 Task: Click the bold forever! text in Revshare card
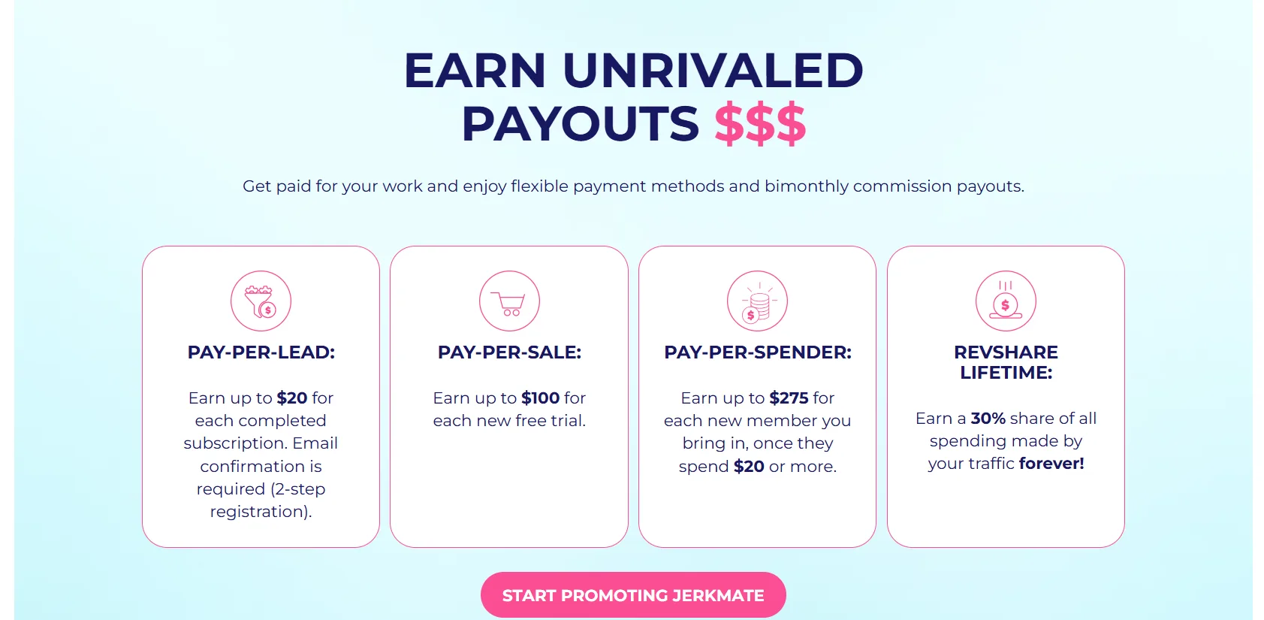[x=1051, y=464]
